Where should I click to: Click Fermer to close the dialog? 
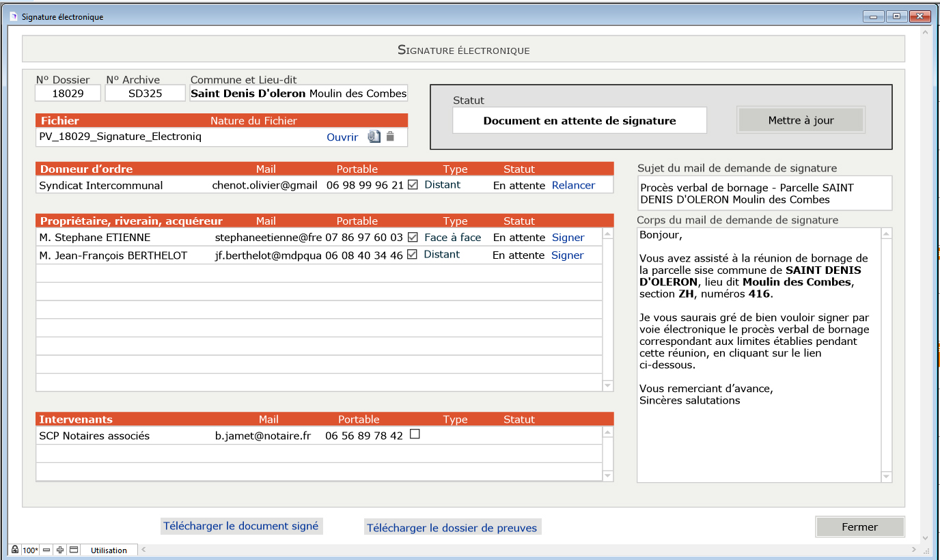click(x=859, y=527)
